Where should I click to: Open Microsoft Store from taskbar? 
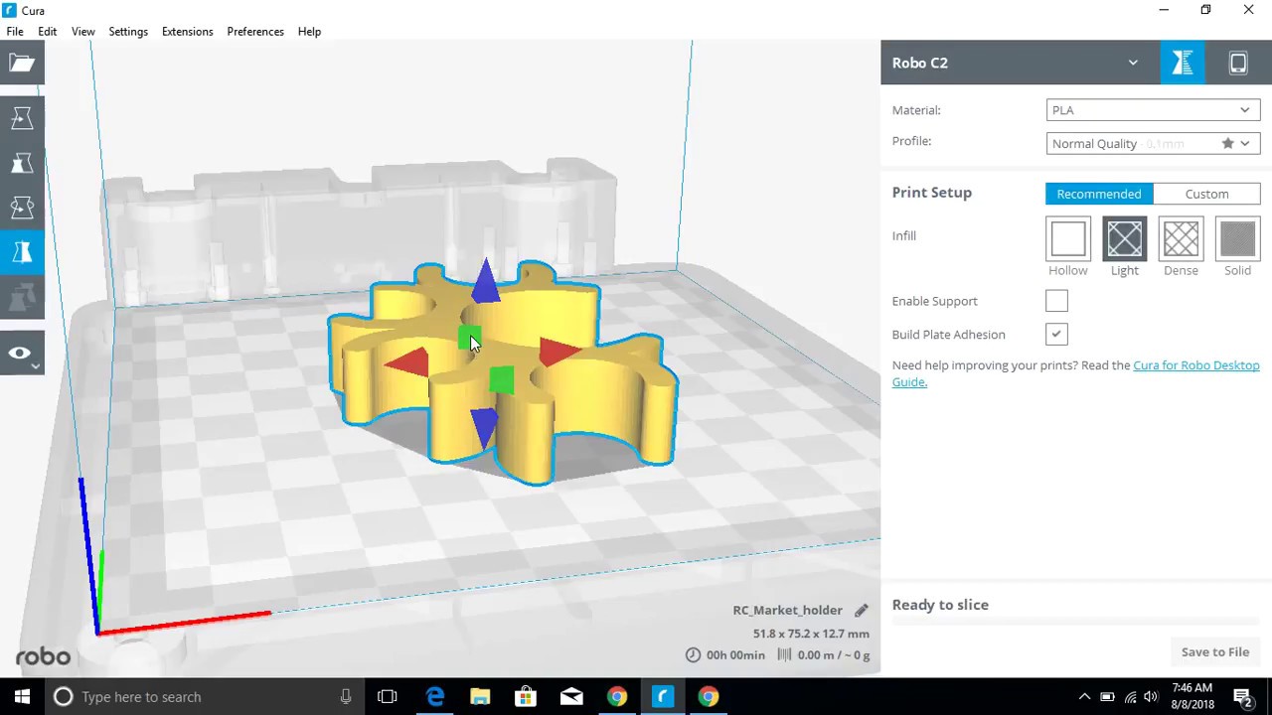coord(526,696)
